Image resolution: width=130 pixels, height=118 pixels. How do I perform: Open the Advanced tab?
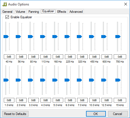click(76, 12)
